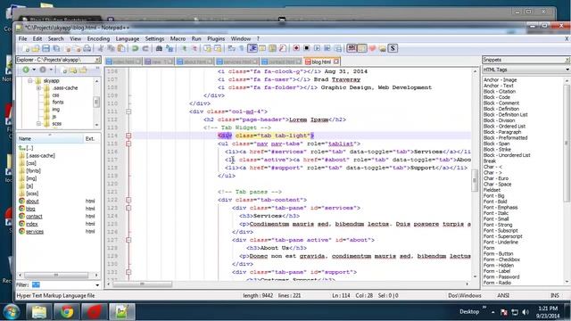Screen dimensions: 571x321
Task: Toggle the highlighted Indent Guide button
Action: 252,48
